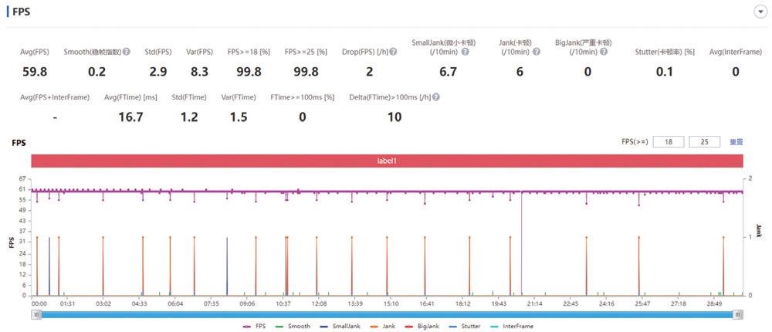Open help icon next to Smooth metric
Image resolution: width=772 pixels, height=332 pixels.
pos(127,51)
